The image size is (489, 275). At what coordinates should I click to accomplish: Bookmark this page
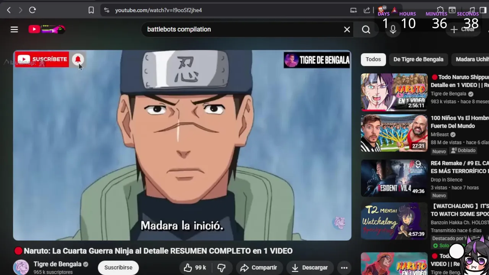pyautogui.click(x=91, y=10)
